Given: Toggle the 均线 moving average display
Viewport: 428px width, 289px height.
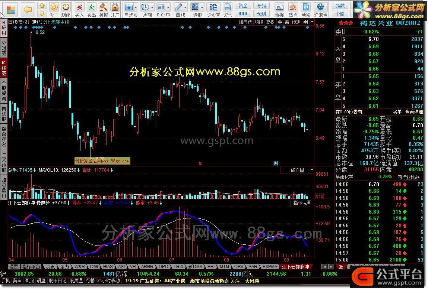Looking at the screenshot, I should pos(259,22).
